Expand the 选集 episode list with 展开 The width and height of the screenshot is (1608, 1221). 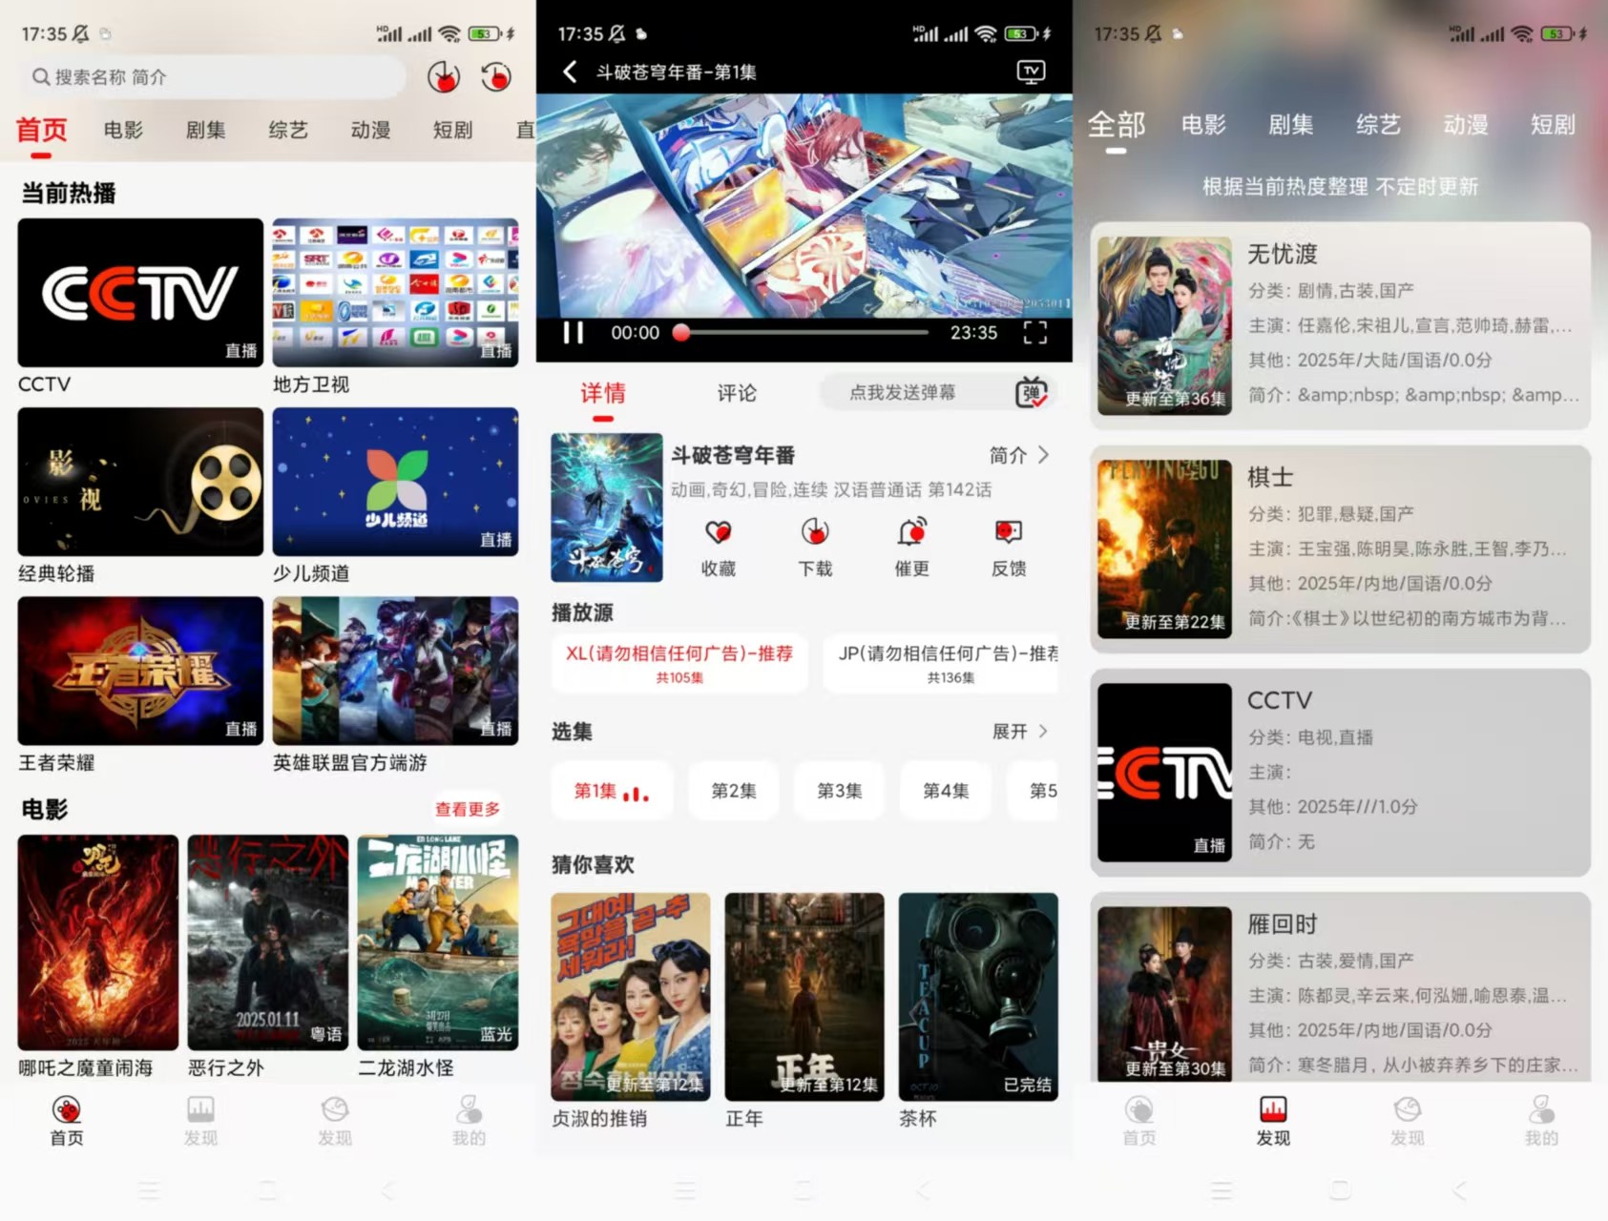point(1020,732)
